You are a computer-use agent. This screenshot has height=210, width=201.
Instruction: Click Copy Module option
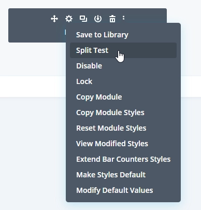pos(123,97)
